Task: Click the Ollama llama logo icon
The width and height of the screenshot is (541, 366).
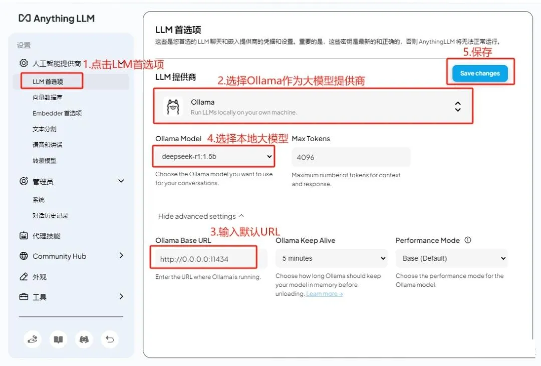Action: [173, 107]
